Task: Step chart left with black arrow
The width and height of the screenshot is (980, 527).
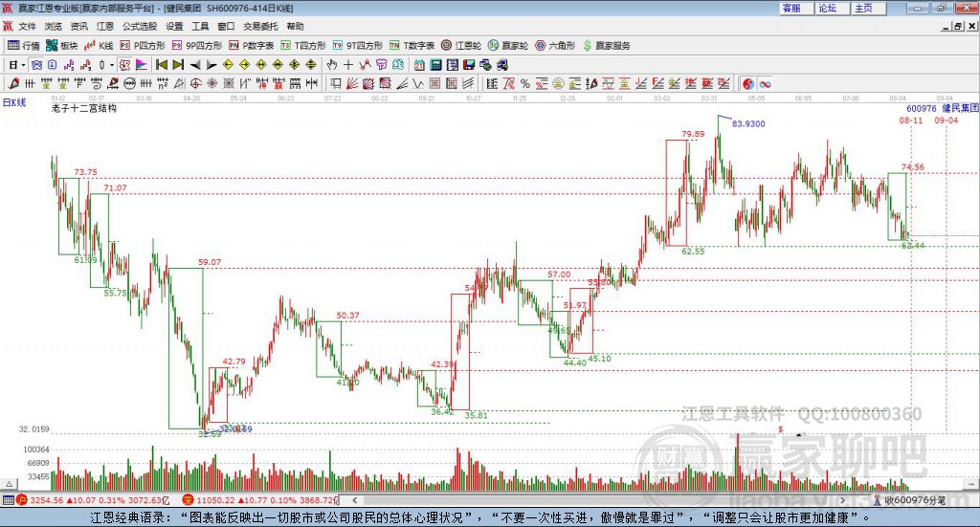Action: (195, 65)
